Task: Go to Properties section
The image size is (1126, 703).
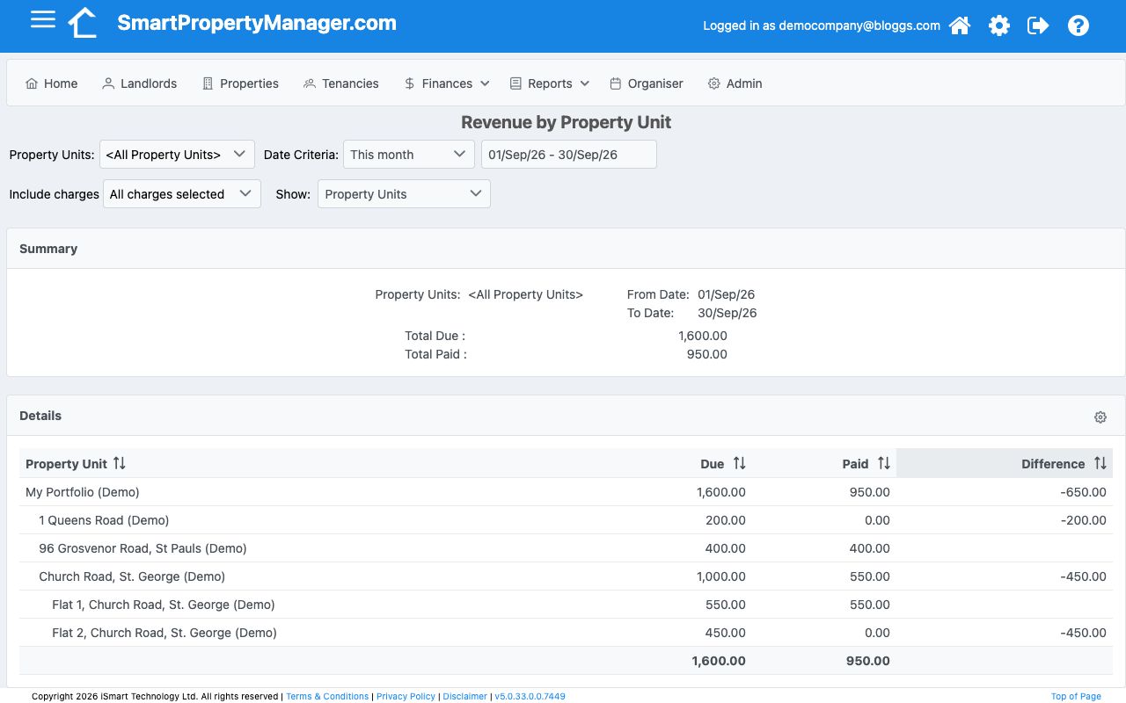Action: [x=240, y=83]
